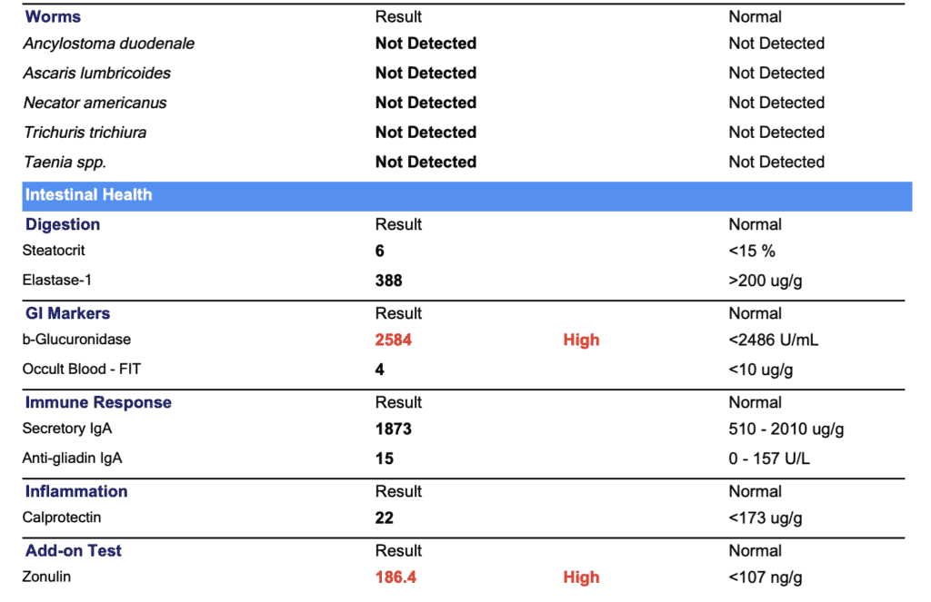Click the Zonulin result 186.4

395,577
